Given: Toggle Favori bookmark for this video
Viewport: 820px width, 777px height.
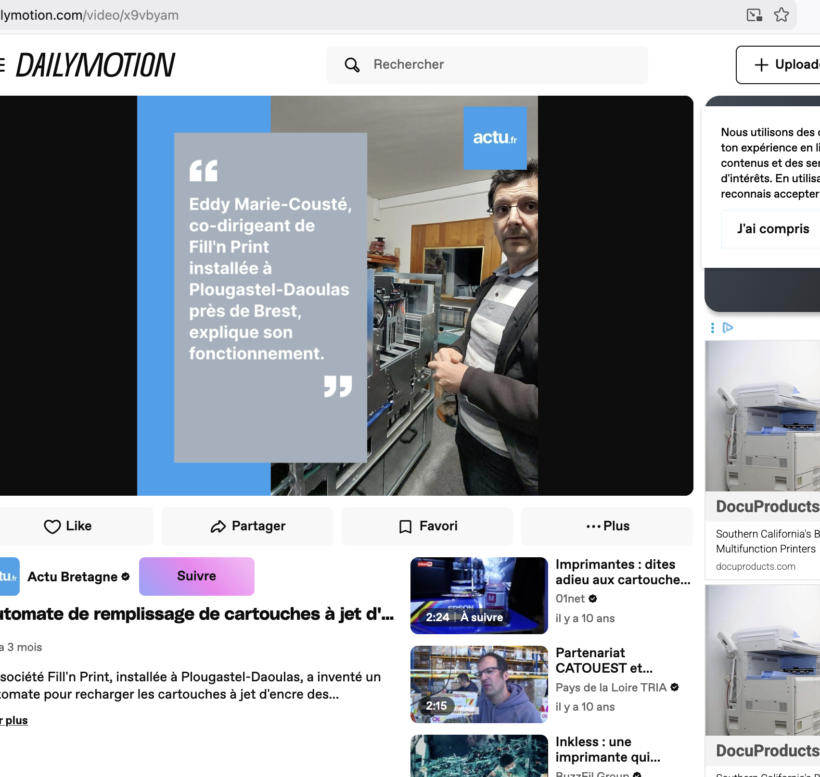Looking at the screenshot, I should 427,526.
